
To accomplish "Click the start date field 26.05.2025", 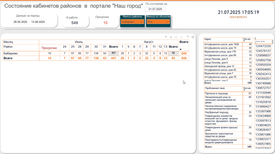I will [x=20, y=22].
